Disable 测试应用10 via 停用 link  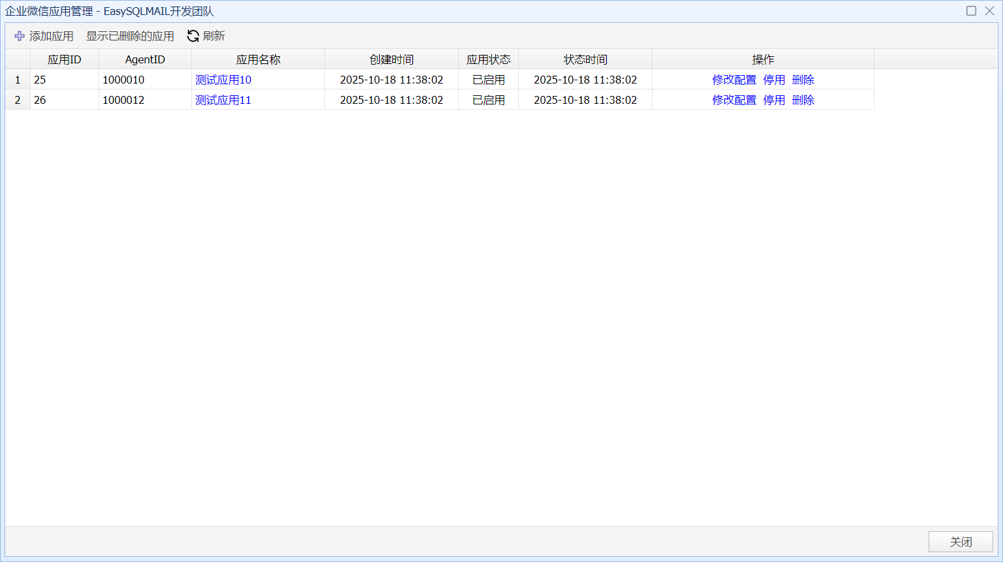pos(774,80)
